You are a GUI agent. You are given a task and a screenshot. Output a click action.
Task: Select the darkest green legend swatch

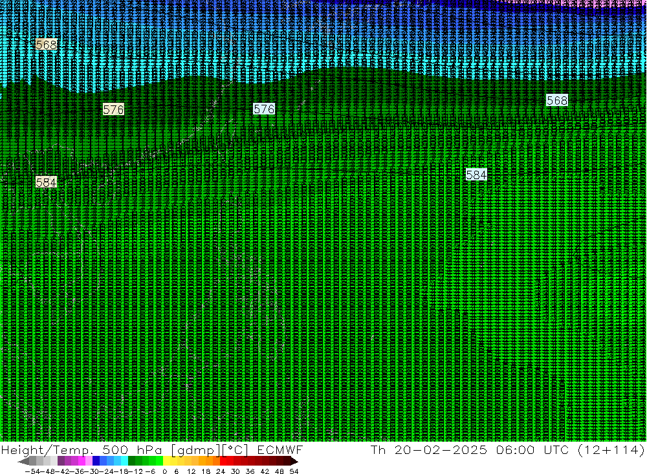[x=131, y=461]
